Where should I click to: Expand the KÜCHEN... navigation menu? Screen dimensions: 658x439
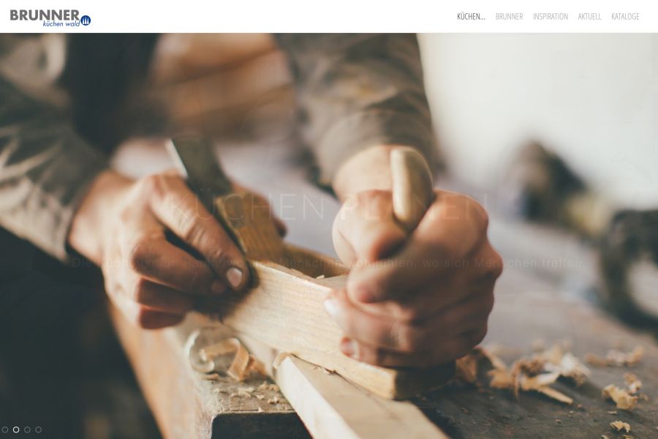click(471, 16)
